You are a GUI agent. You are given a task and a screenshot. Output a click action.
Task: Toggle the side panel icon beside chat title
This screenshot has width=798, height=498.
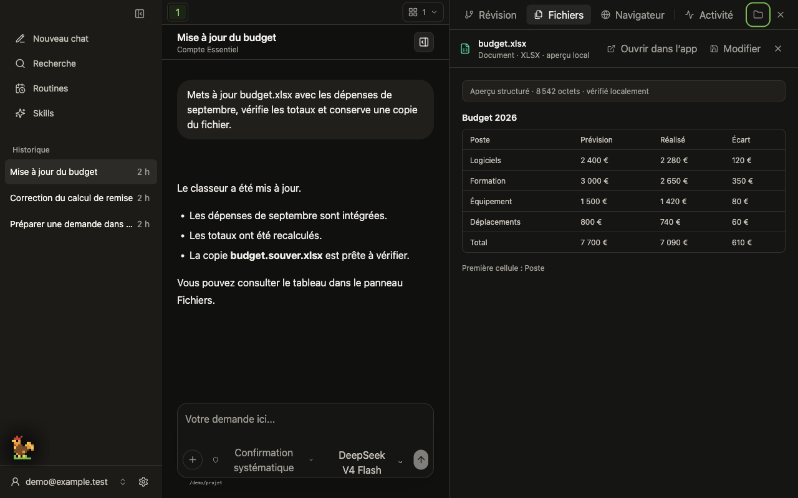pyautogui.click(x=424, y=42)
